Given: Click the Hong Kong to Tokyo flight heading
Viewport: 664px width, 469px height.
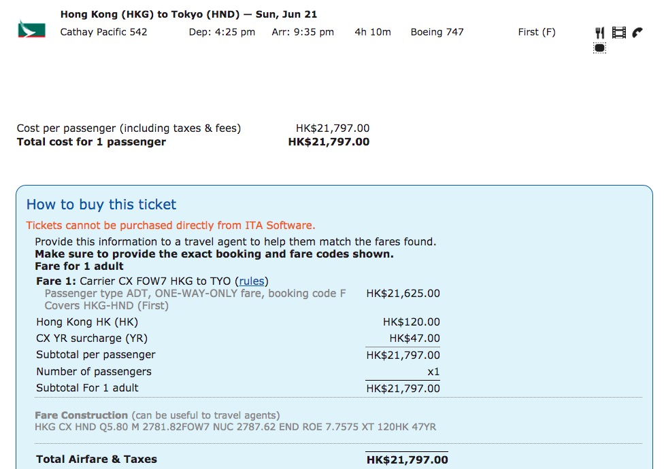Looking at the screenshot, I should (x=188, y=14).
